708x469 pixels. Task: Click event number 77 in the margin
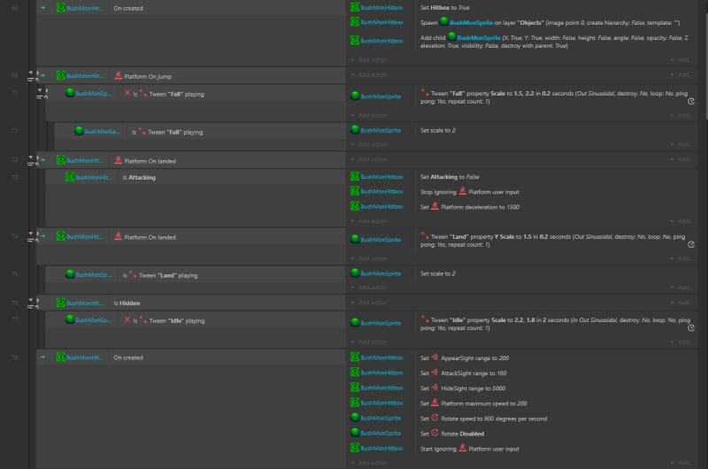(14, 319)
